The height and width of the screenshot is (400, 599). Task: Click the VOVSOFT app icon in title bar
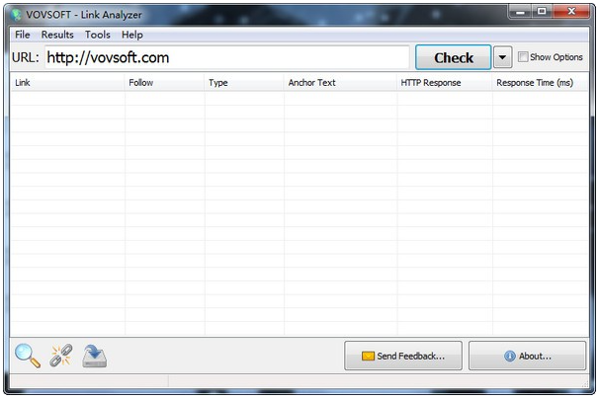pyautogui.click(x=17, y=15)
